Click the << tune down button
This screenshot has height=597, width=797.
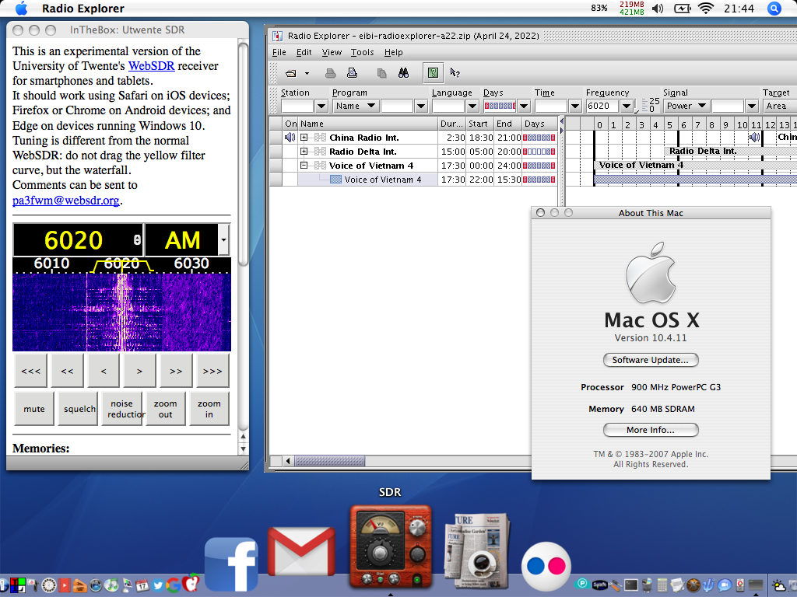pyautogui.click(x=67, y=371)
